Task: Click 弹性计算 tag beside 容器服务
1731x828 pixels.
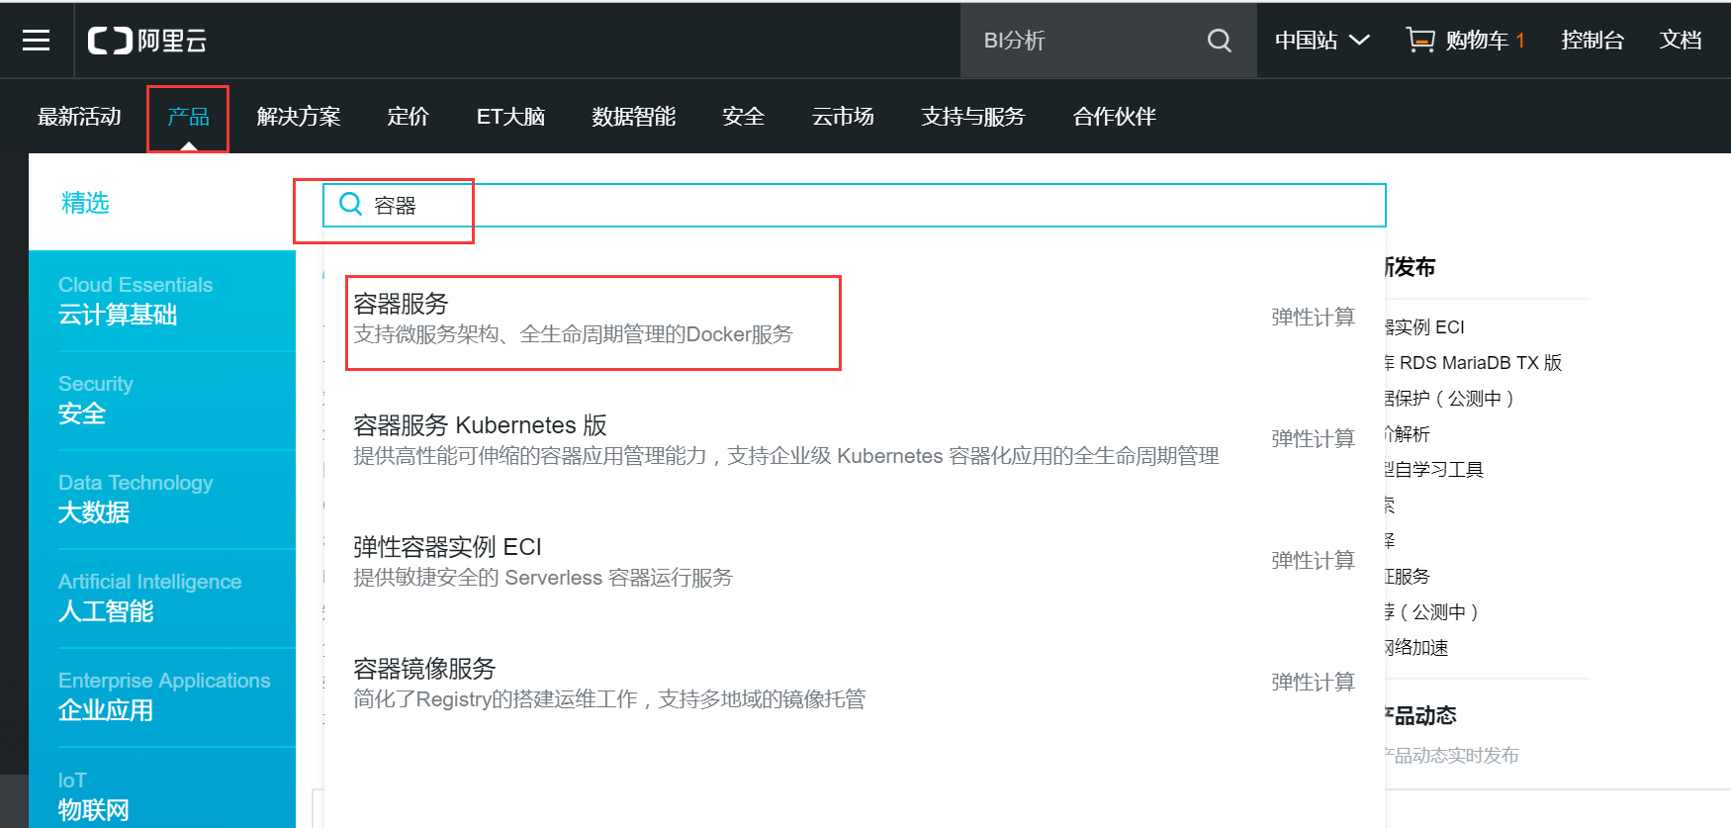Action: 1313,318
